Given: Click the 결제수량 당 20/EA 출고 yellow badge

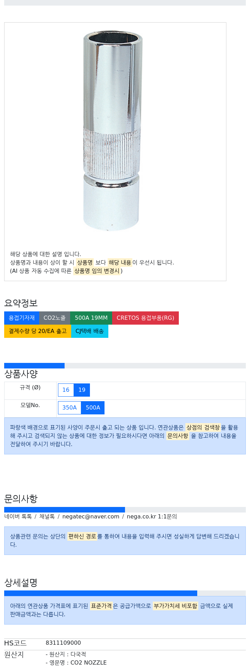Looking at the screenshot, I should click(37, 331).
